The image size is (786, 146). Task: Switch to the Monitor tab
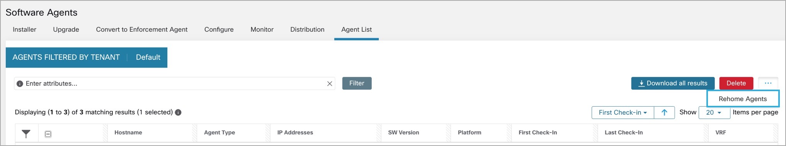tap(262, 29)
